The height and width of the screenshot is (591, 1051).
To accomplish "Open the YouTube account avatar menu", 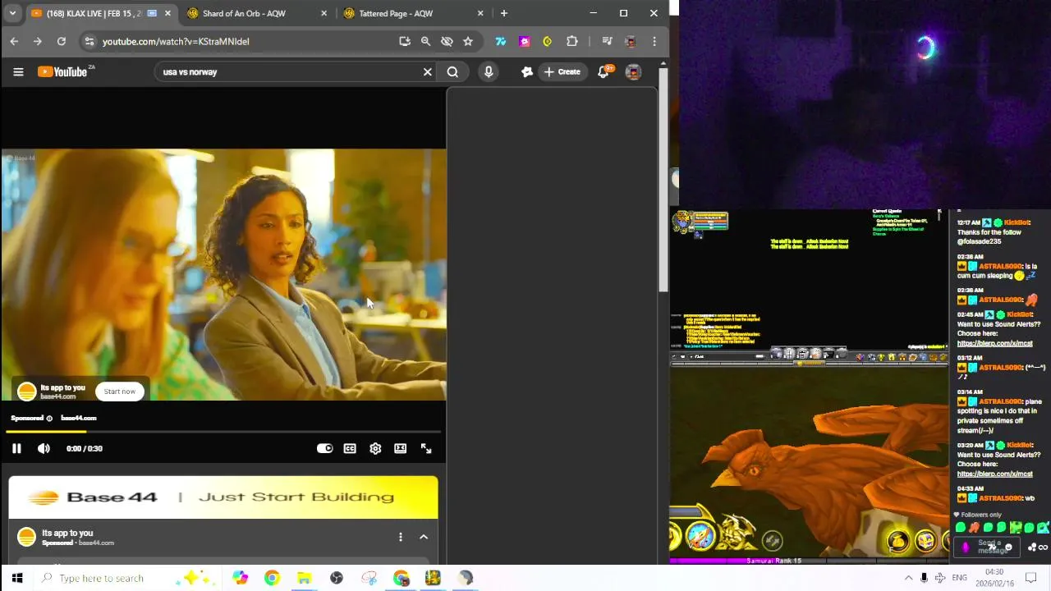I will point(633,72).
